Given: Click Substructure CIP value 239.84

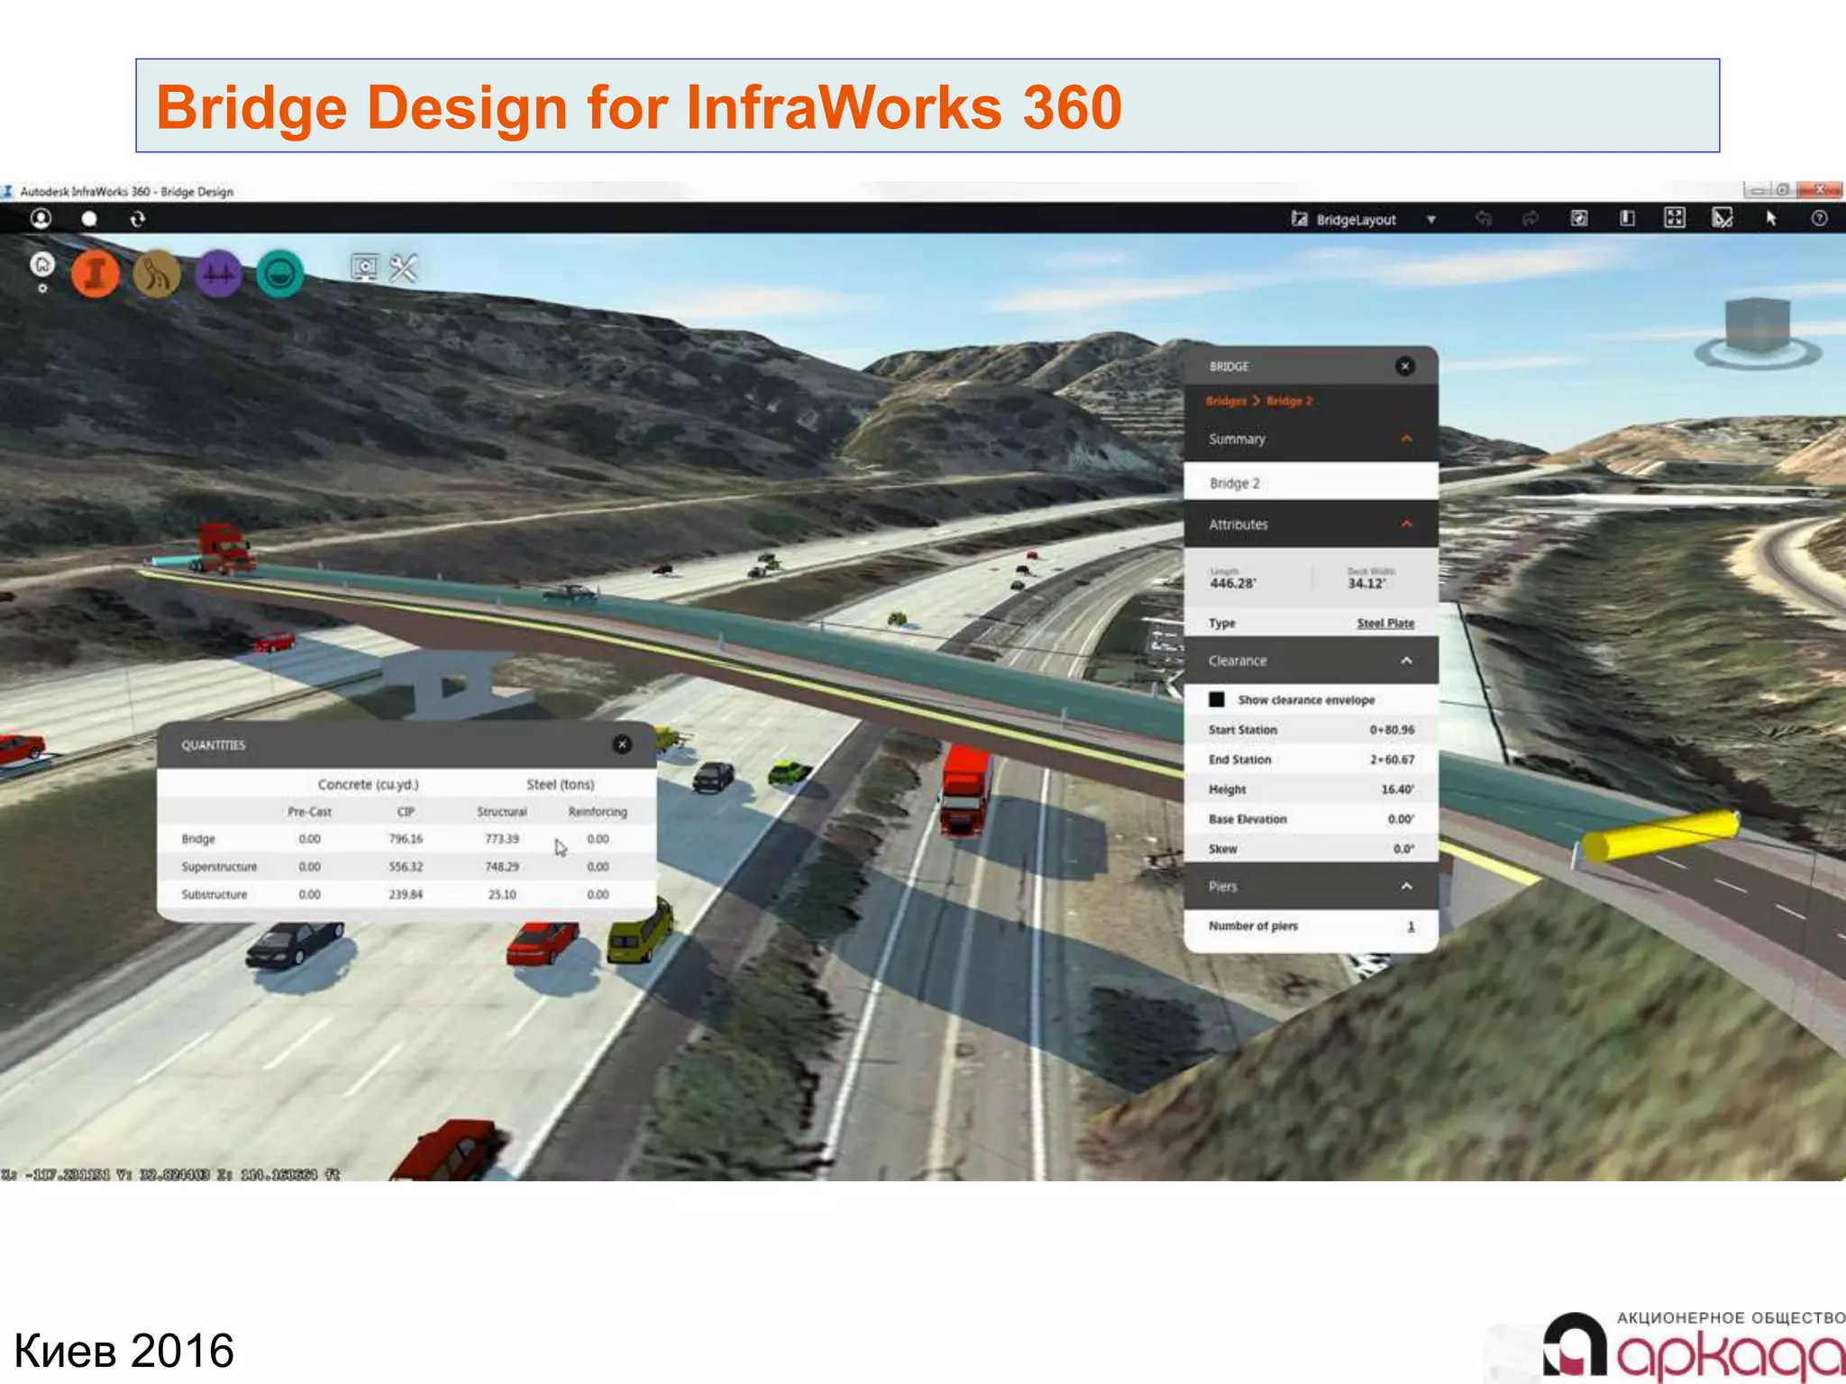Looking at the screenshot, I should coord(406,895).
